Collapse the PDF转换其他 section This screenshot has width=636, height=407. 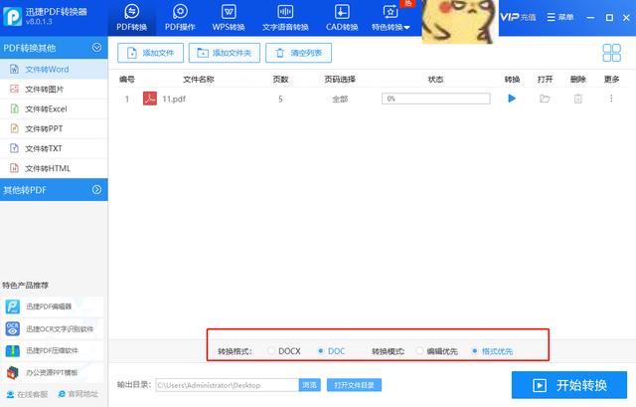point(96,48)
